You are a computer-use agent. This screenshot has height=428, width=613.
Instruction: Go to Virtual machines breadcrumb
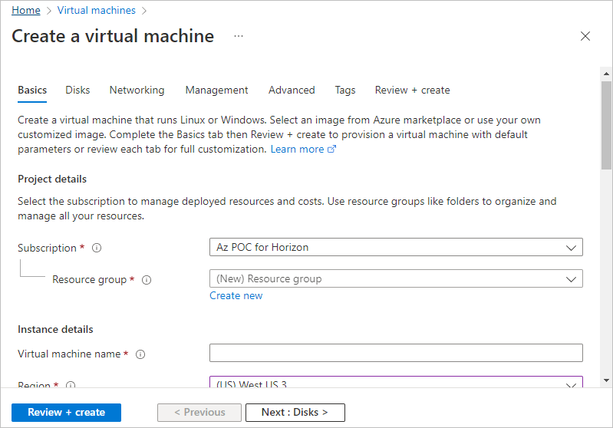click(x=96, y=10)
